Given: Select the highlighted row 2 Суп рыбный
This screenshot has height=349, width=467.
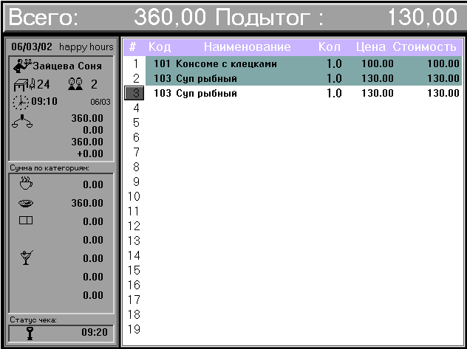Looking at the screenshot, I should point(304,78).
